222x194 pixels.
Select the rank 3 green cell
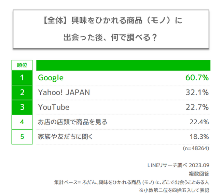tap(22, 107)
